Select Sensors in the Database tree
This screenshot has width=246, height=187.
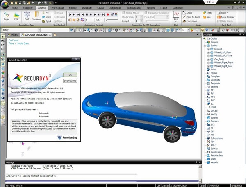[214, 121]
